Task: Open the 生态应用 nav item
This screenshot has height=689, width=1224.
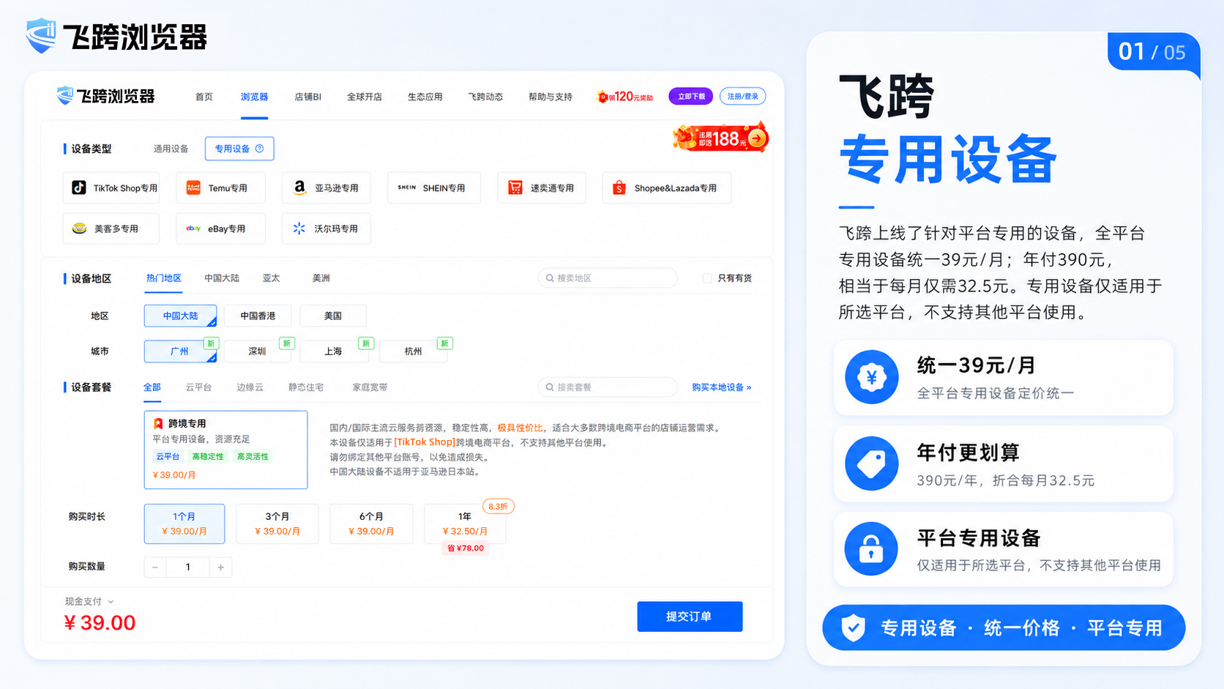Action: coord(425,97)
